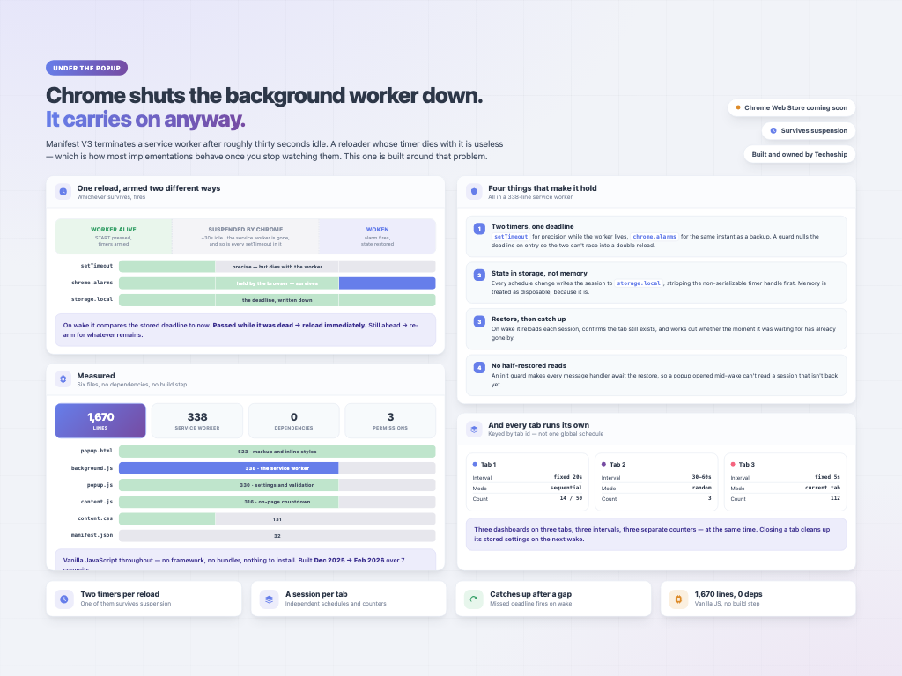Click the orange chip icon in "1,670 lines, 0 deps" card

[678, 599]
